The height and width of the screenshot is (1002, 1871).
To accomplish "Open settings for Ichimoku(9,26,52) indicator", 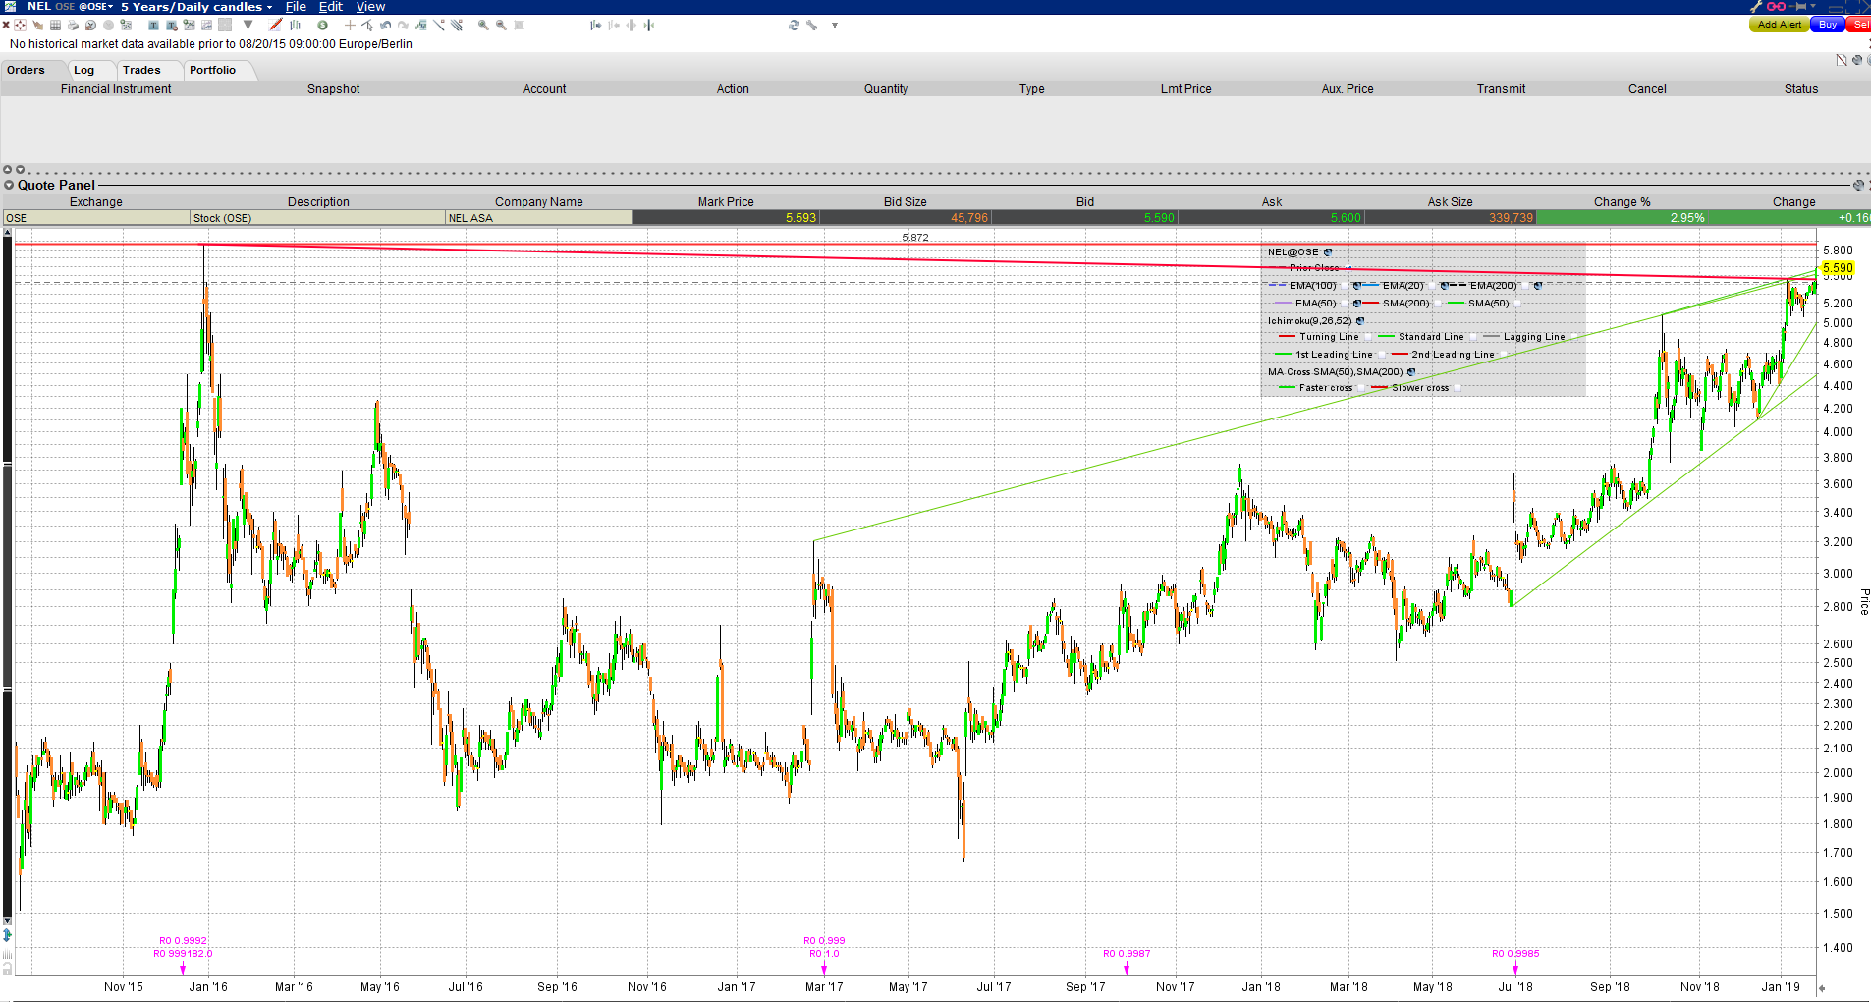I will [x=1360, y=321].
